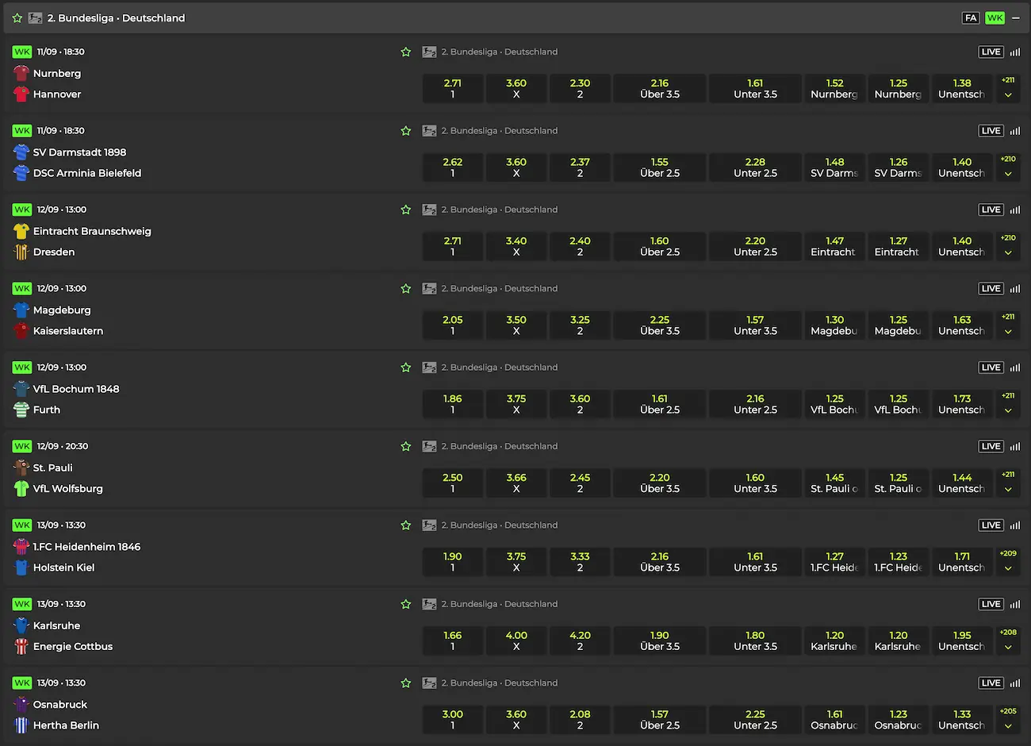Expand +211 more markets for Magdeburg vs Kaiserslautern
The height and width of the screenshot is (746, 1031).
[x=1008, y=325]
